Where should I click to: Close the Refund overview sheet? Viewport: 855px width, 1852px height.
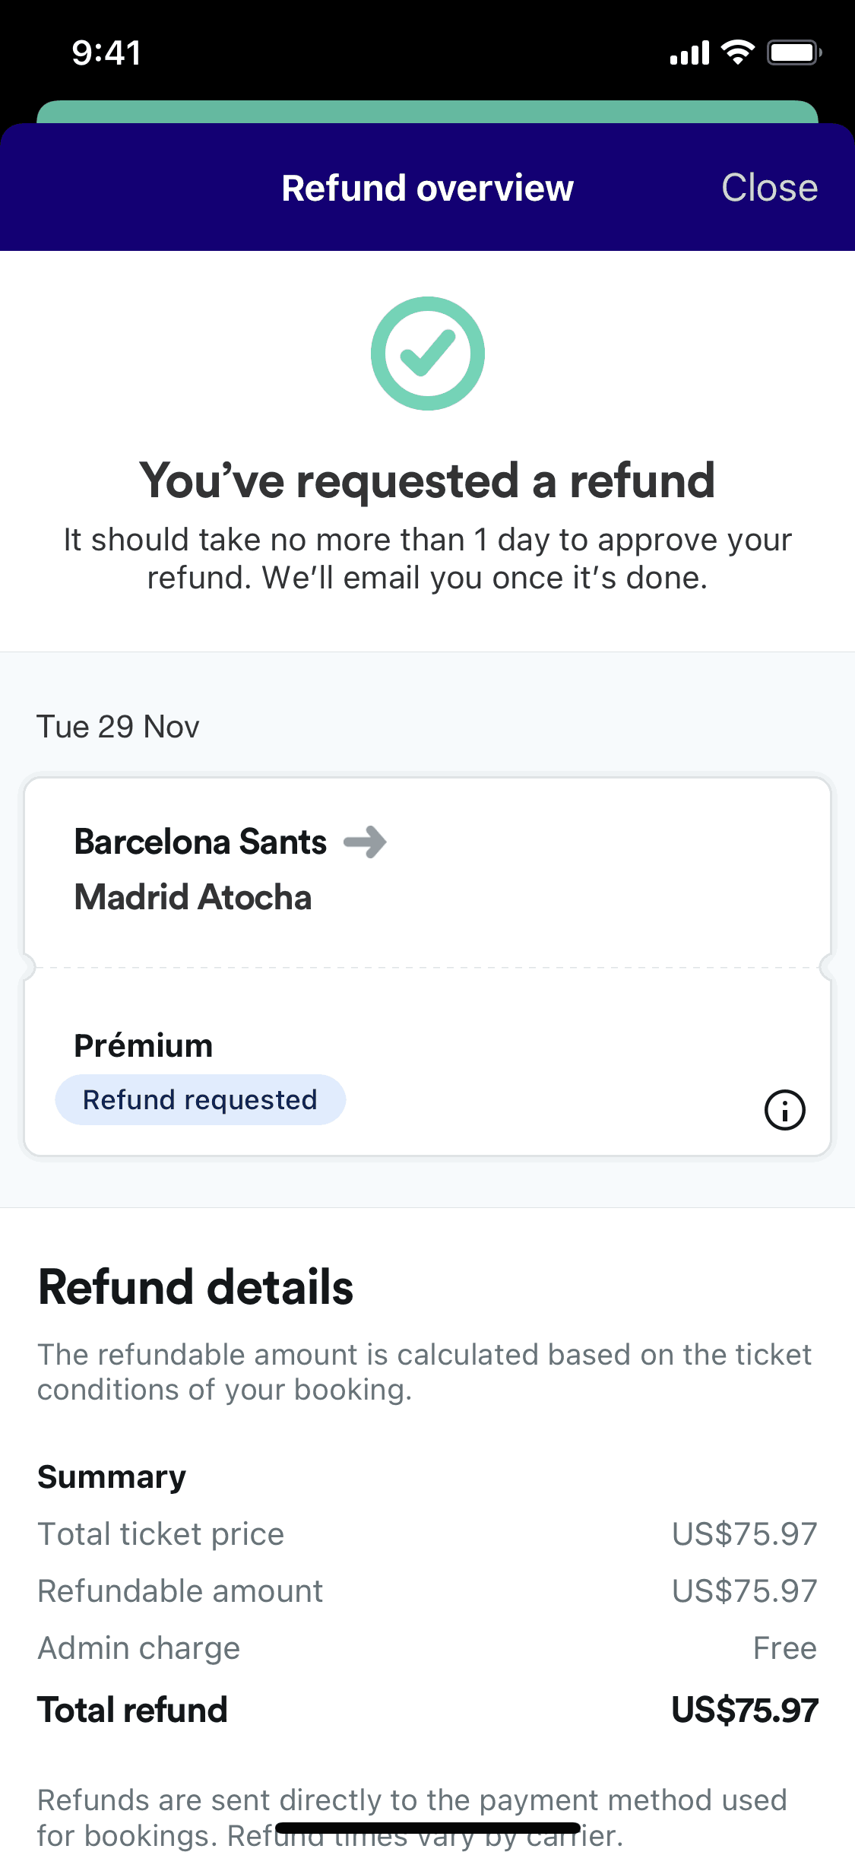[x=769, y=188]
